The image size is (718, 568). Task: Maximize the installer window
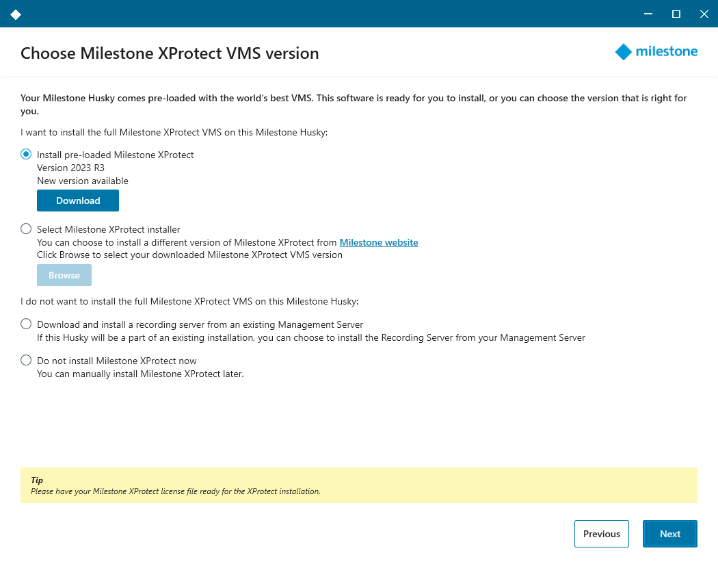pos(676,14)
